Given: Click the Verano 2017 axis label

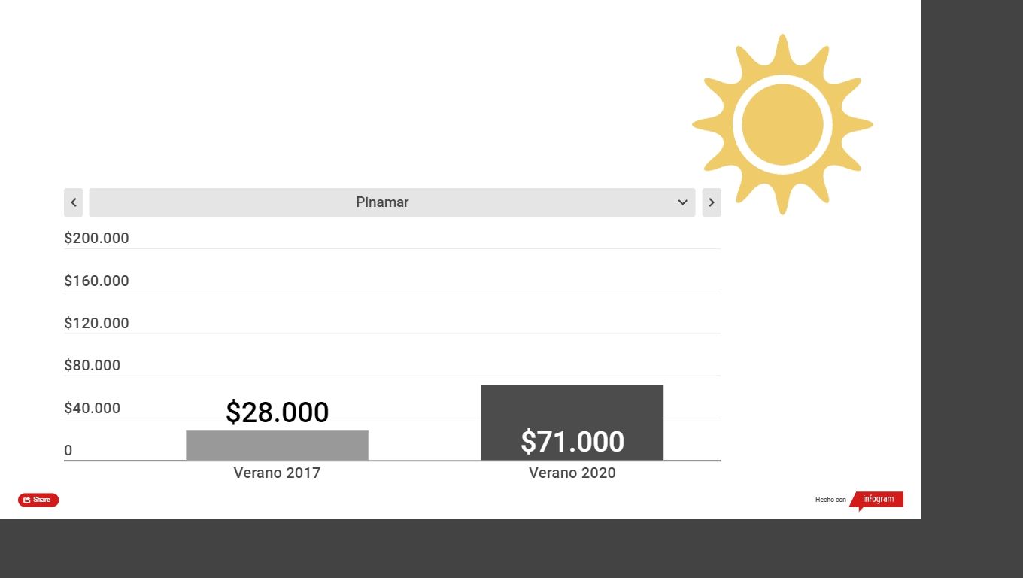Looking at the screenshot, I should [x=277, y=473].
